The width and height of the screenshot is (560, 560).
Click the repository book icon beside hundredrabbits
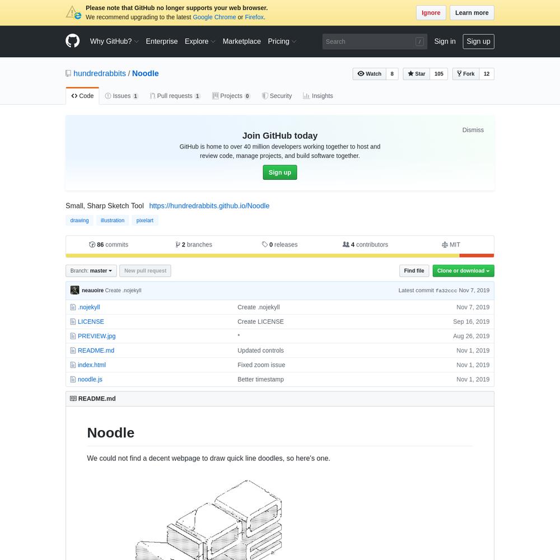click(68, 73)
